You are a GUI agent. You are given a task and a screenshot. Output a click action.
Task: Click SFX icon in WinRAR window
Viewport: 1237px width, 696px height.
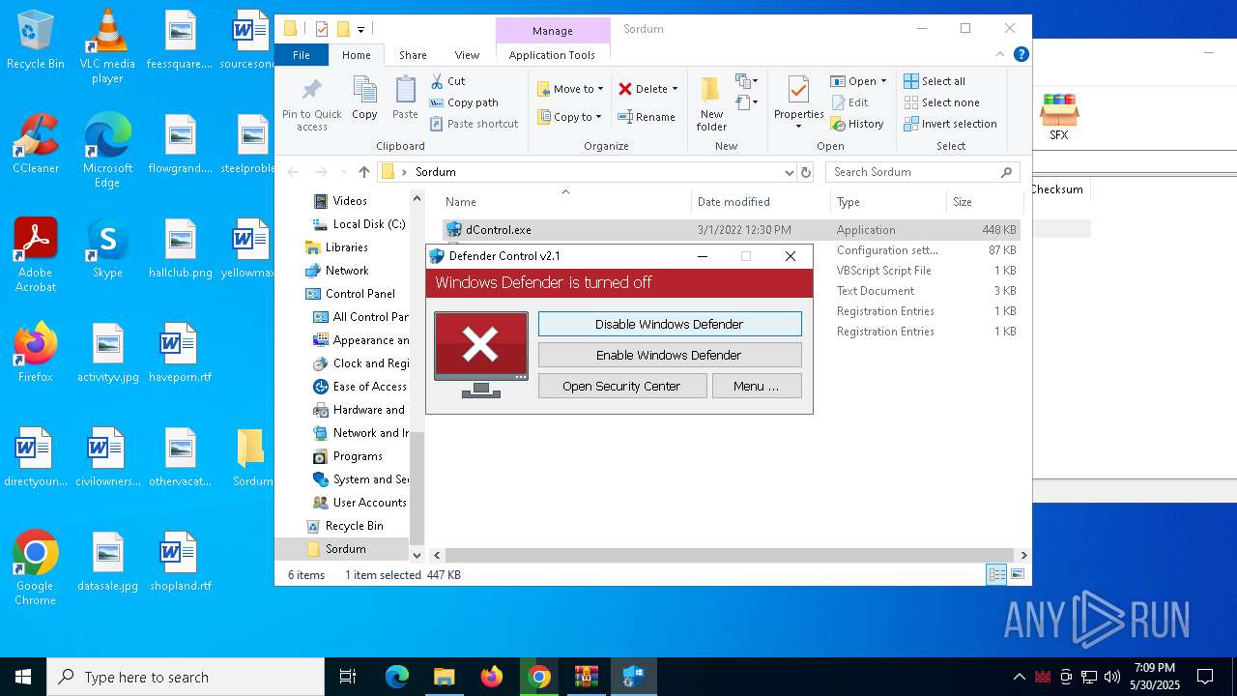coord(1059,118)
